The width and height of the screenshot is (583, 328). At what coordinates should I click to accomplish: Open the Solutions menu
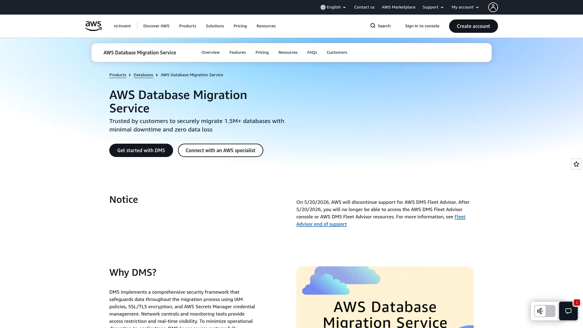click(215, 26)
